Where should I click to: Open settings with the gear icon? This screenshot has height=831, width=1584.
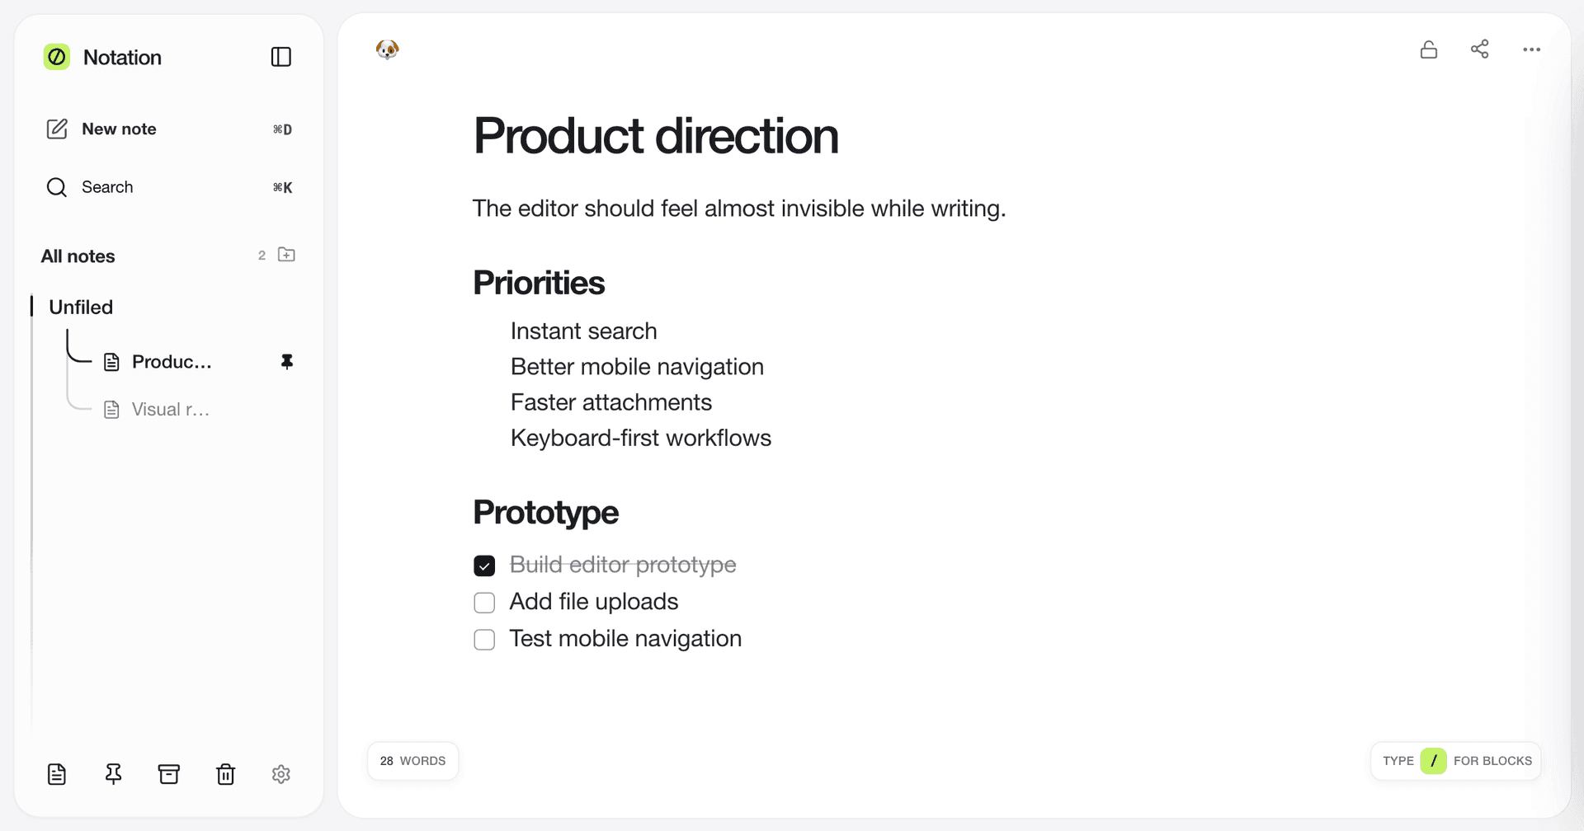pos(281,774)
